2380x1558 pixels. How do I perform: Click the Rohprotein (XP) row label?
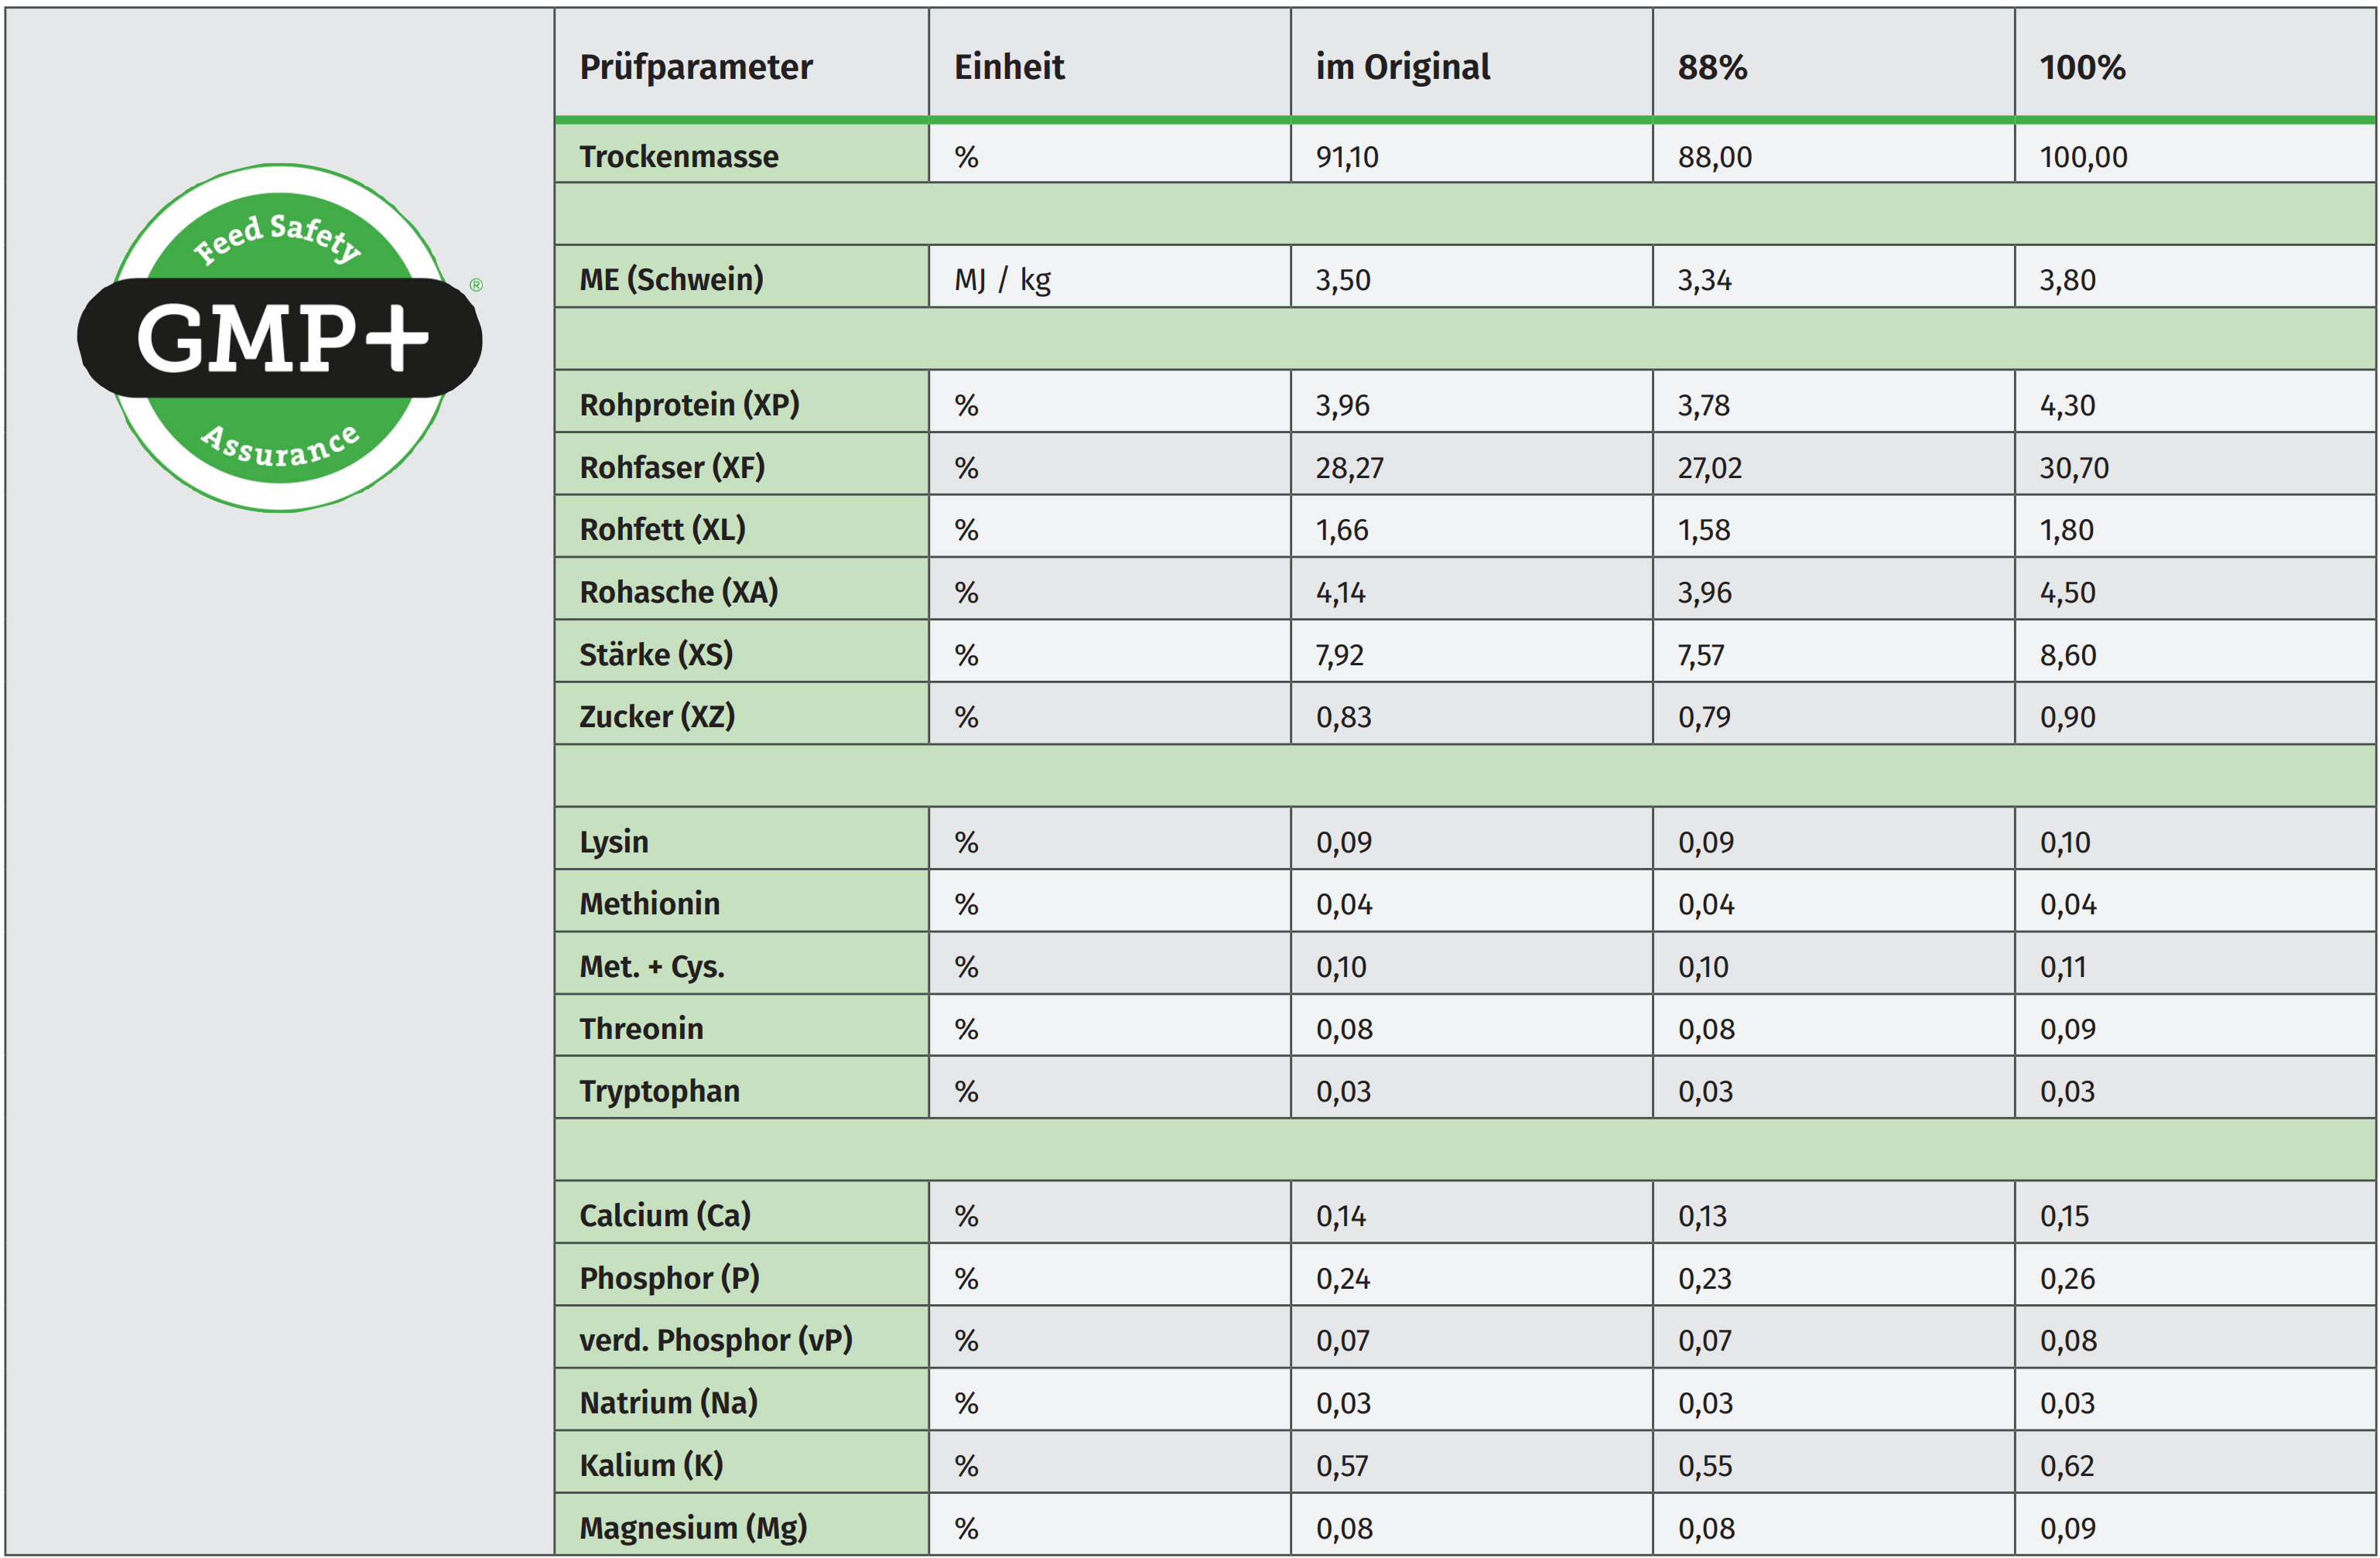(x=689, y=405)
